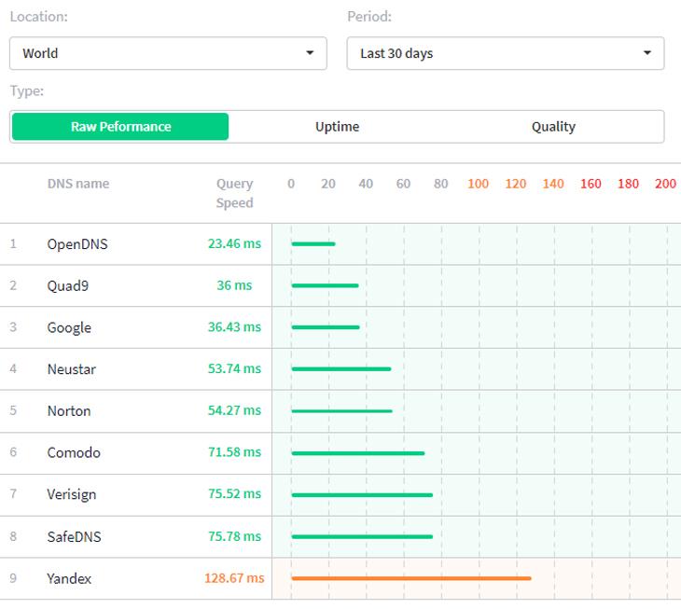Sort by the Query Speed column header
Viewport: 681px width, 609px height.
234,193
